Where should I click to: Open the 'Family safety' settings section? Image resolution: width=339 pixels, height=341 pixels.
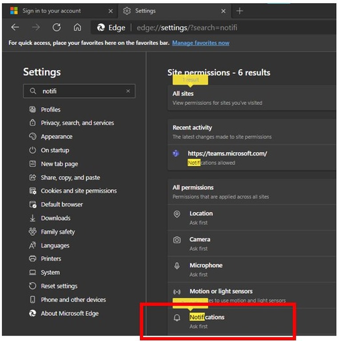tap(58, 232)
